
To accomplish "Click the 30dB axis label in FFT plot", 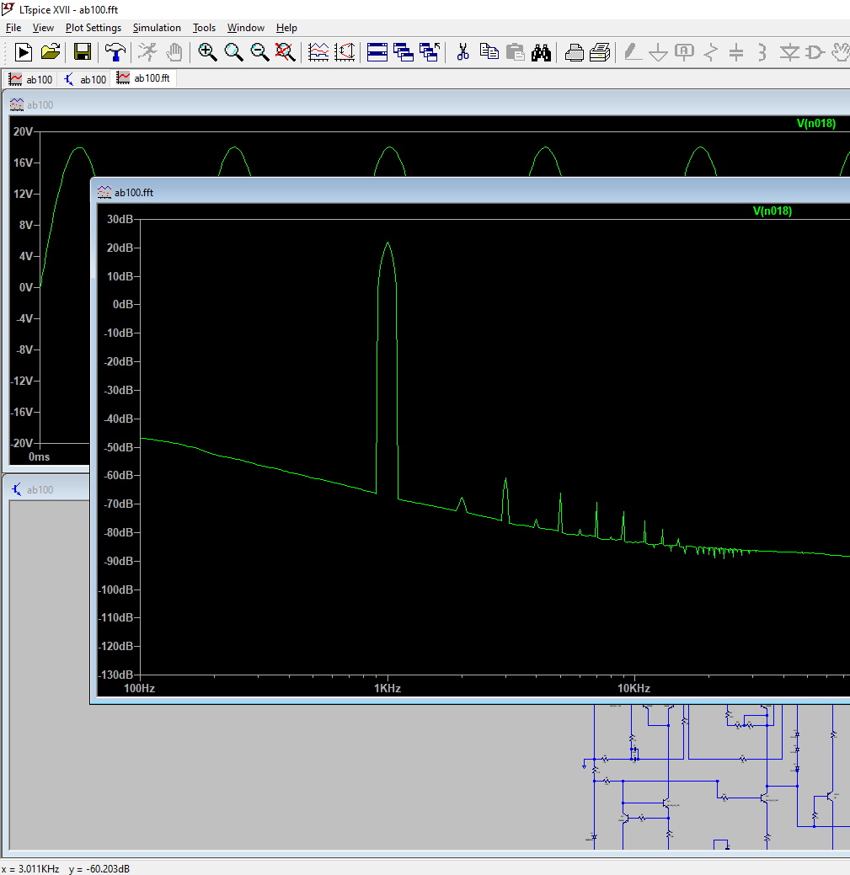I will coord(120,219).
